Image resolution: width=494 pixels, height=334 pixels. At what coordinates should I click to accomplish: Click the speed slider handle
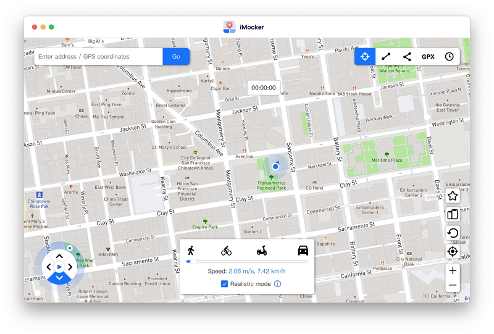193,262
